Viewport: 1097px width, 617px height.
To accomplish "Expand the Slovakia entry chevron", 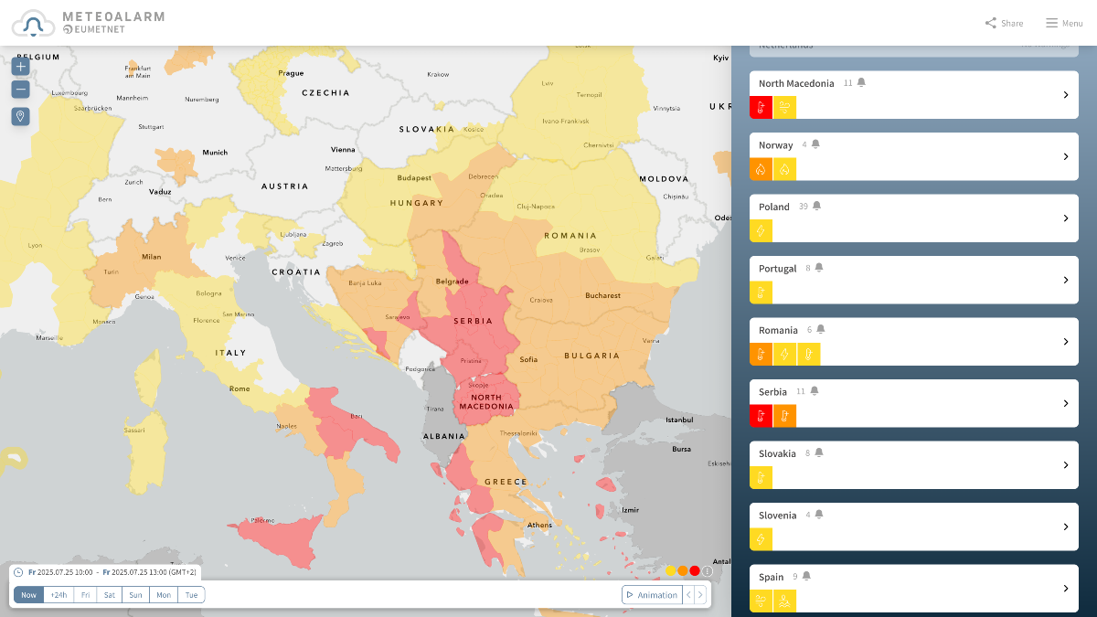I will pyautogui.click(x=1066, y=465).
